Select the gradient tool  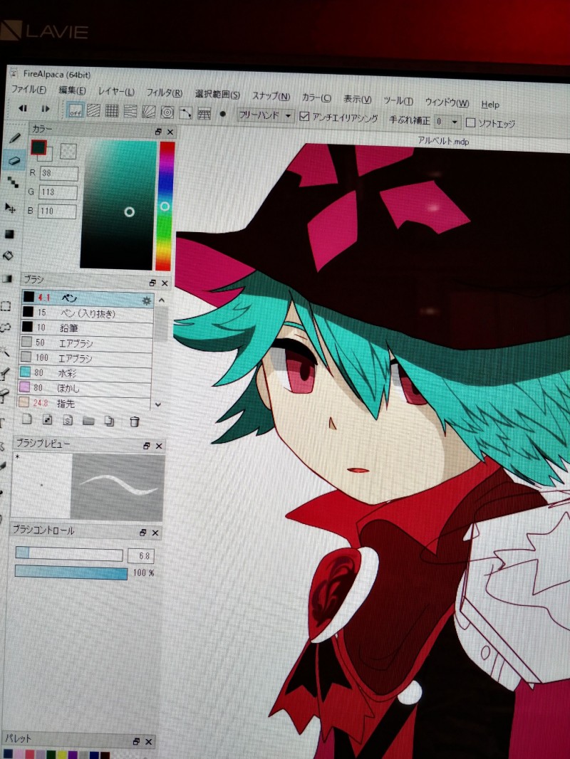tap(7, 279)
